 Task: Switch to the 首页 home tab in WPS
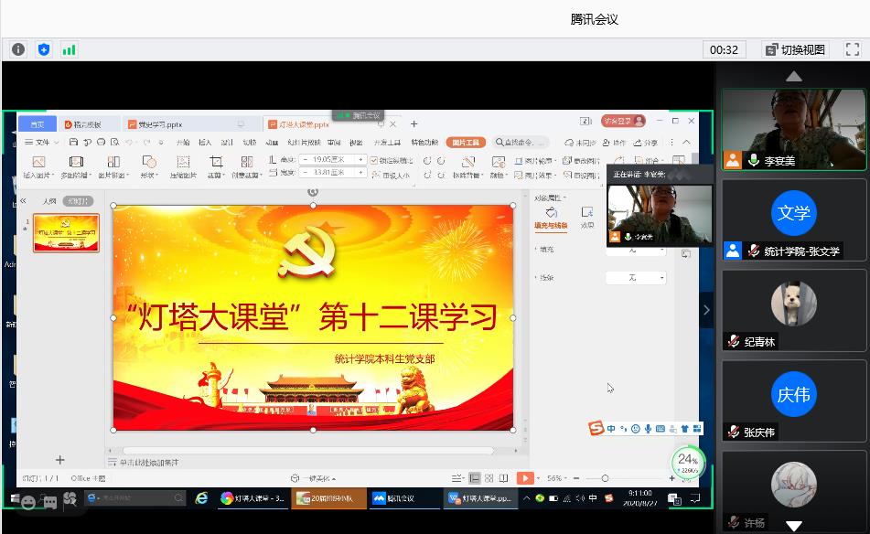coord(38,124)
